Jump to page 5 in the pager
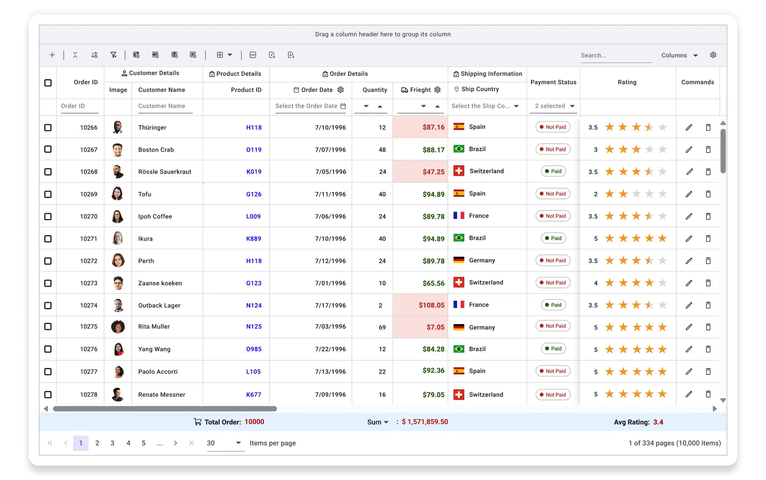Screen dimensions: 766x480 coord(143,443)
